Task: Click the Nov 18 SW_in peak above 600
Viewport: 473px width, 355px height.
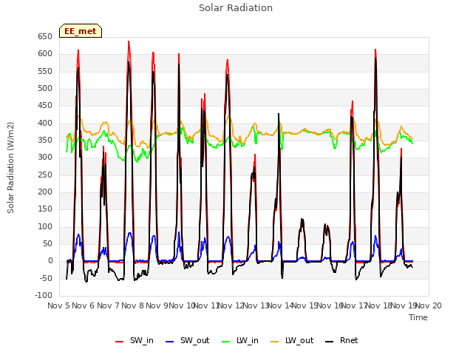Action: click(x=375, y=50)
